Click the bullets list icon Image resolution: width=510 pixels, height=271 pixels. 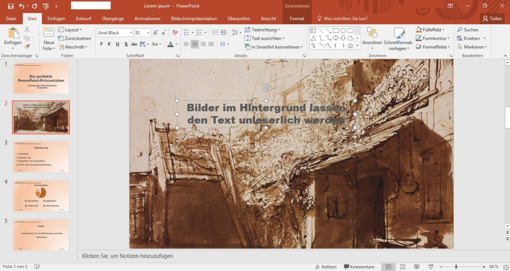click(x=186, y=33)
